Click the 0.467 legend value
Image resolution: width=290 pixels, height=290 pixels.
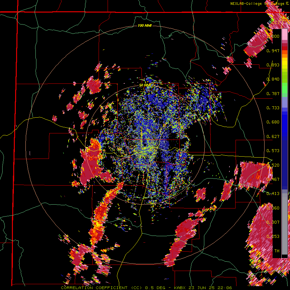[273, 179]
